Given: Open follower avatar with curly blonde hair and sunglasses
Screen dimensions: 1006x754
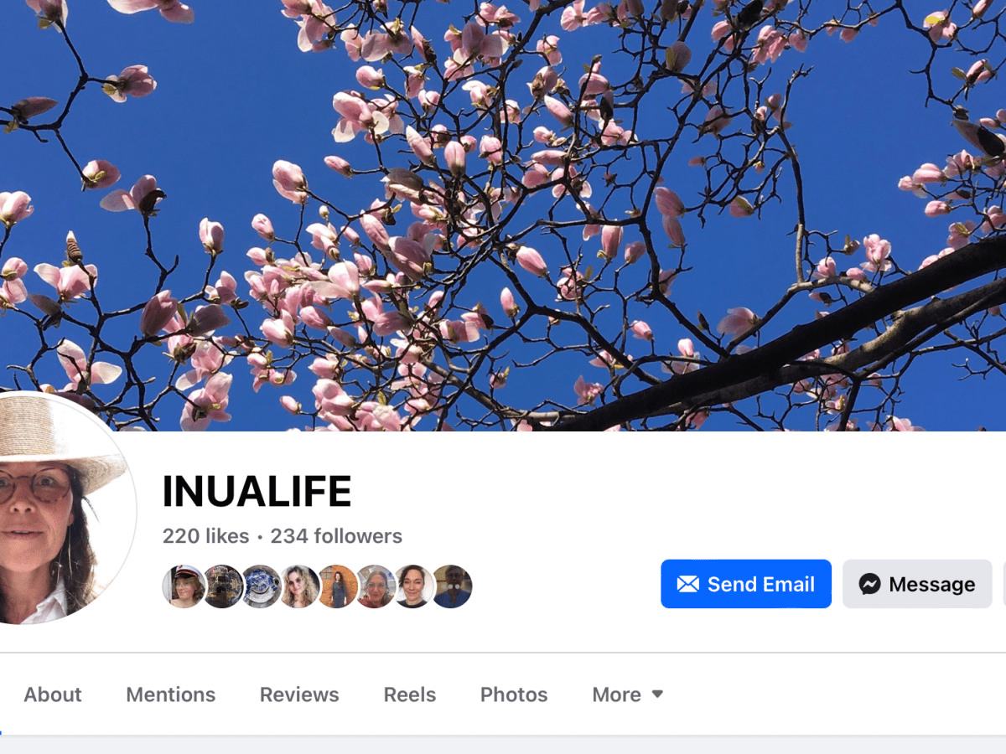Looking at the screenshot, I should pos(299,586).
